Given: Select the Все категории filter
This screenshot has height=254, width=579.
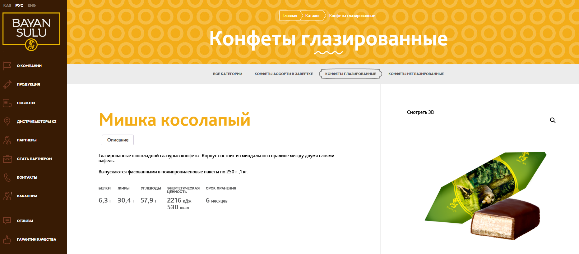Looking at the screenshot, I should (228, 74).
